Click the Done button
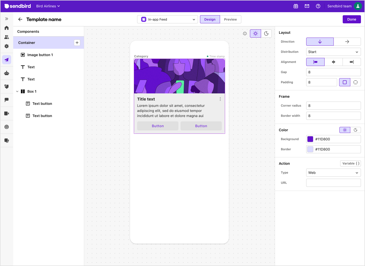 [352, 19]
